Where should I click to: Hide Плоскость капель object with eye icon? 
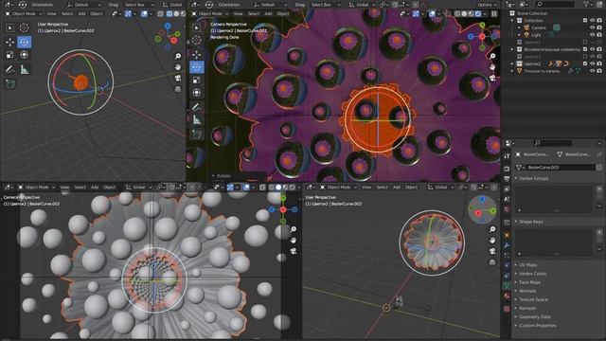click(x=592, y=71)
